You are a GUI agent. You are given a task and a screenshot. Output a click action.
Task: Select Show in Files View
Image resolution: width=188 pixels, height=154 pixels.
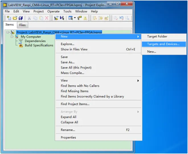(x=98, y=49)
